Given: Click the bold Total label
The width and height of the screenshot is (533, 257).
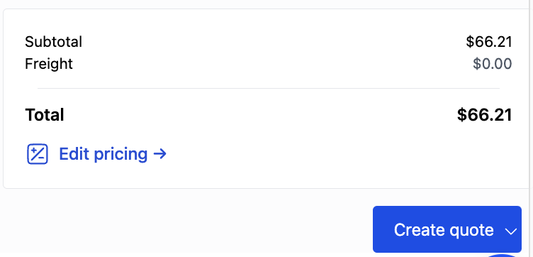Looking at the screenshot, I should 44,115.
